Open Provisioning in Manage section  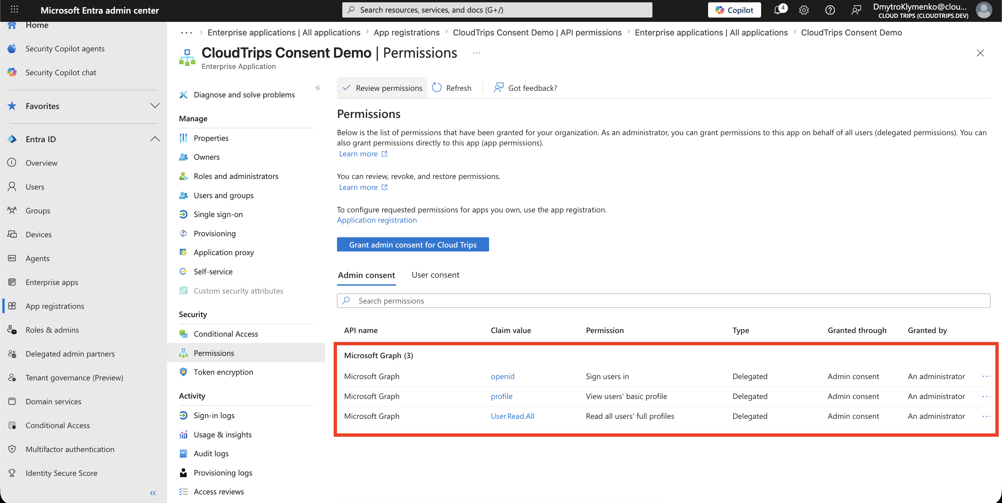click(215, 233)
